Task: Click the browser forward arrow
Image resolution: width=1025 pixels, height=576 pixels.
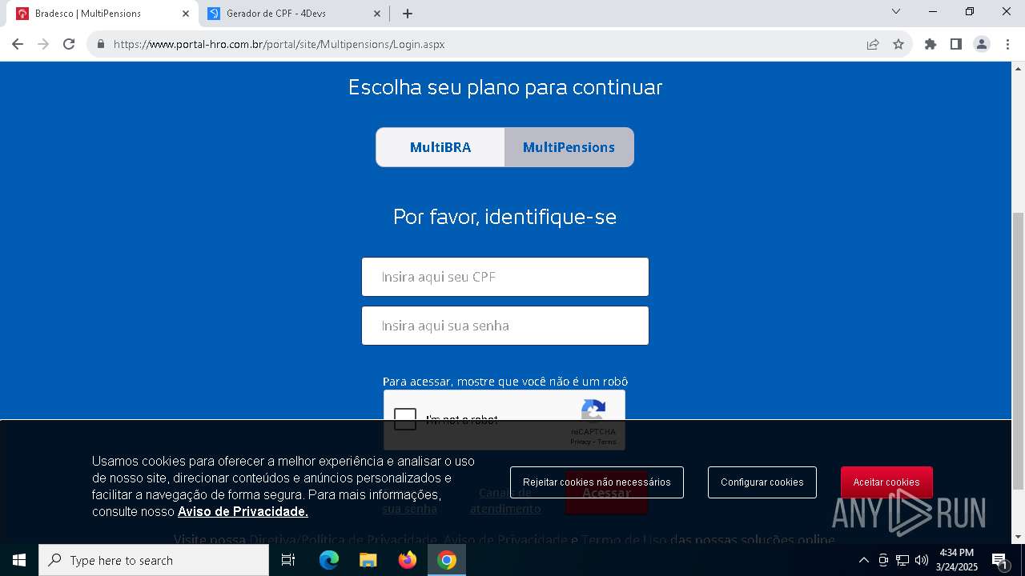Action: click(x=43, y=44)
